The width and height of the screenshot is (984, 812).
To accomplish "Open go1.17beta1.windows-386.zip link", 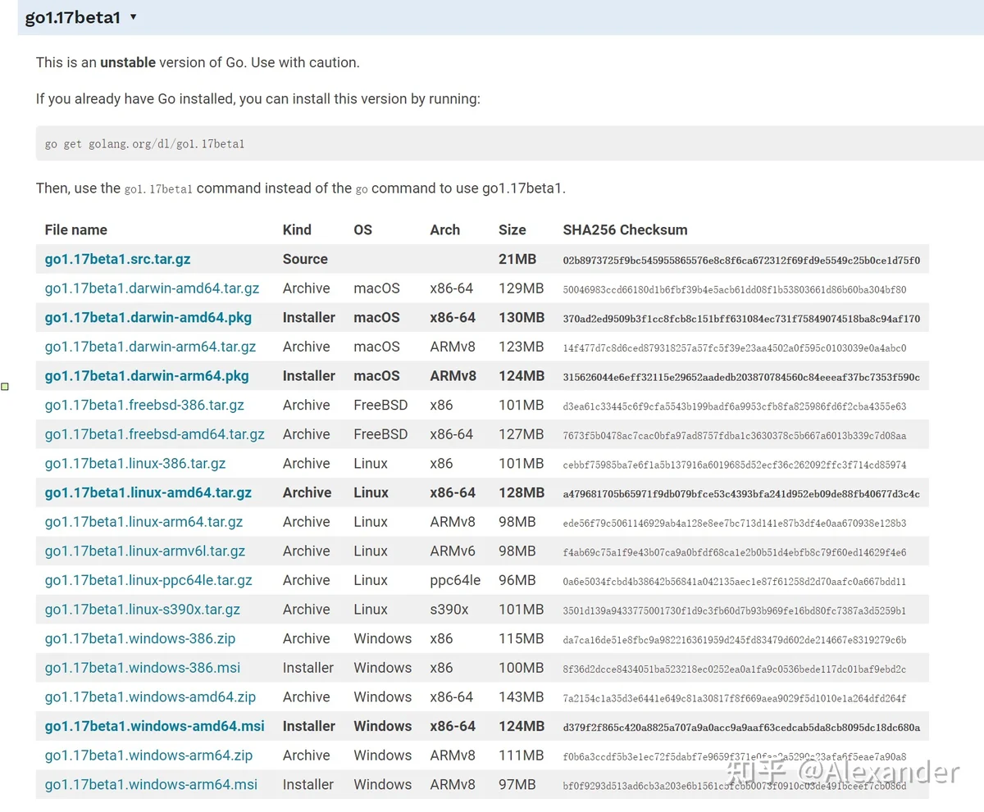I will click(139, 638).
